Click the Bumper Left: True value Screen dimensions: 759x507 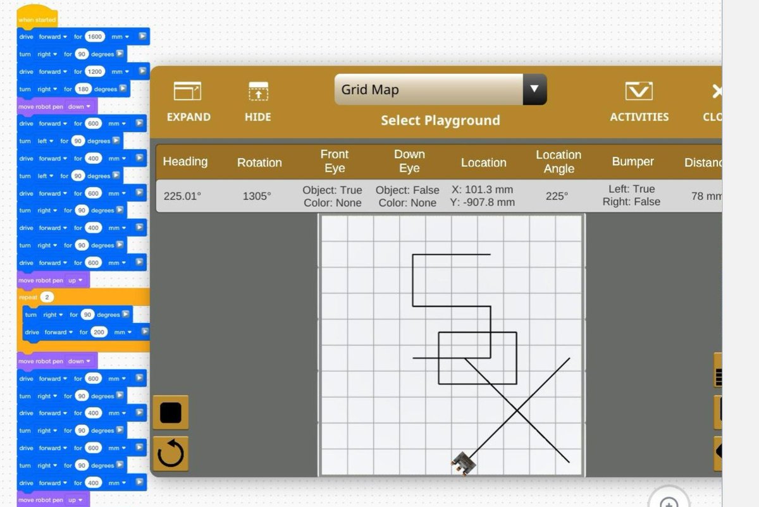point(631,189)
